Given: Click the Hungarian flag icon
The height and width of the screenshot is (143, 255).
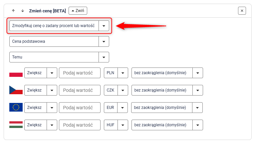Looking at the screenshot, I should click(x=16, y=125).
